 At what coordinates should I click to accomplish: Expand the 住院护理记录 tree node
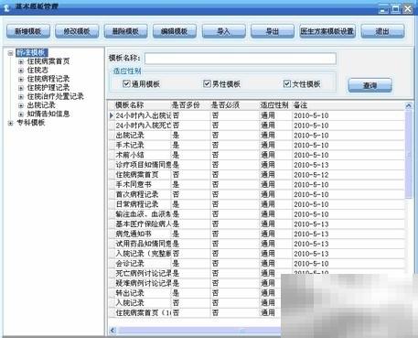click(21, 88)
